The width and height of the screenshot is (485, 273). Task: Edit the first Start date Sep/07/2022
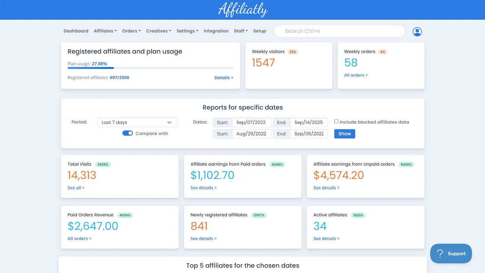point(251,122)
